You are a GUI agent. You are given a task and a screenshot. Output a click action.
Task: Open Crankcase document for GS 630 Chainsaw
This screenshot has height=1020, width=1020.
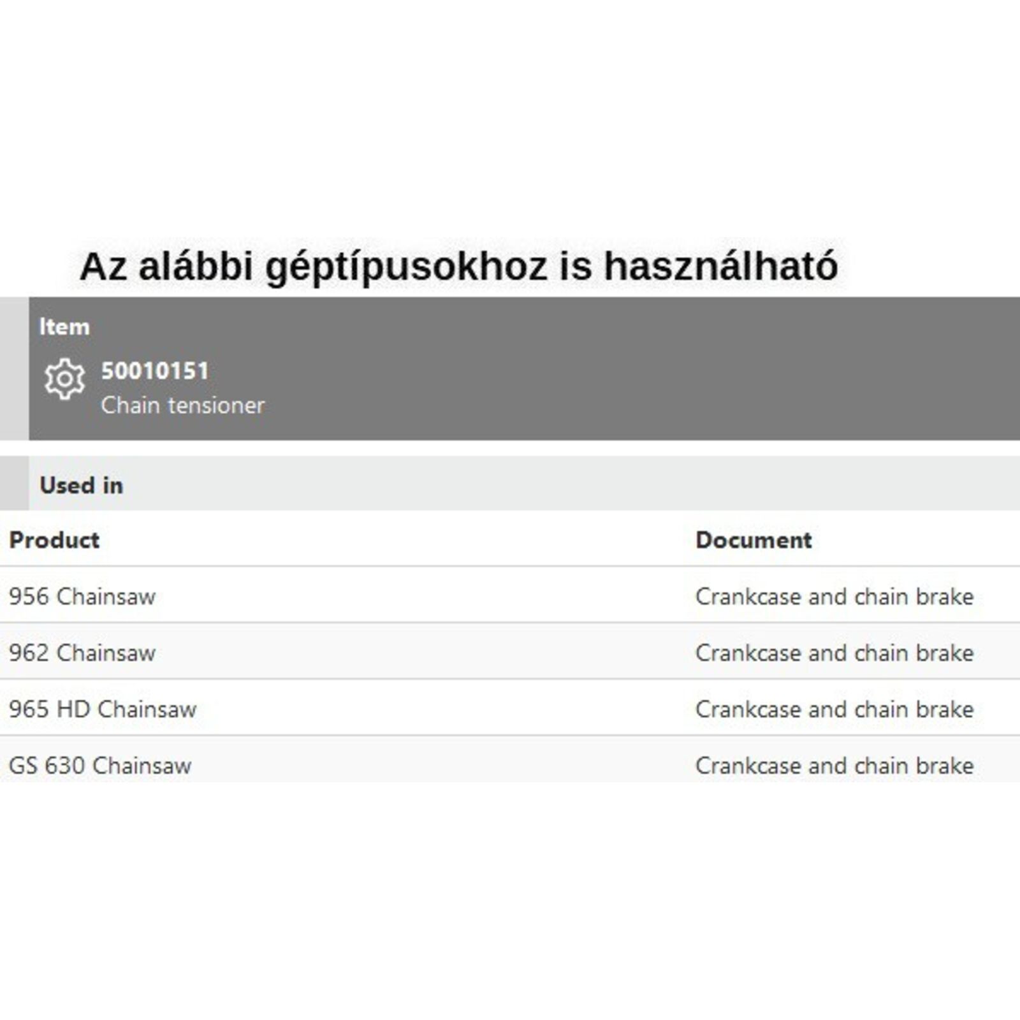click(834, 765)
